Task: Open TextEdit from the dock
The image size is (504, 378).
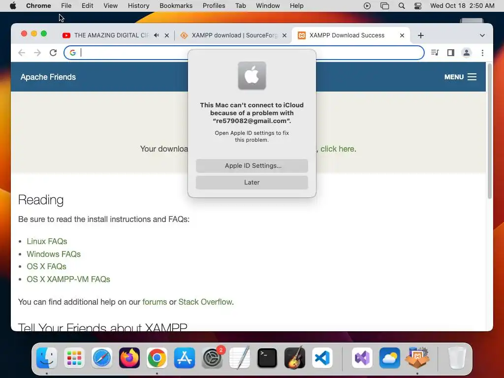Action: (240, 358)
